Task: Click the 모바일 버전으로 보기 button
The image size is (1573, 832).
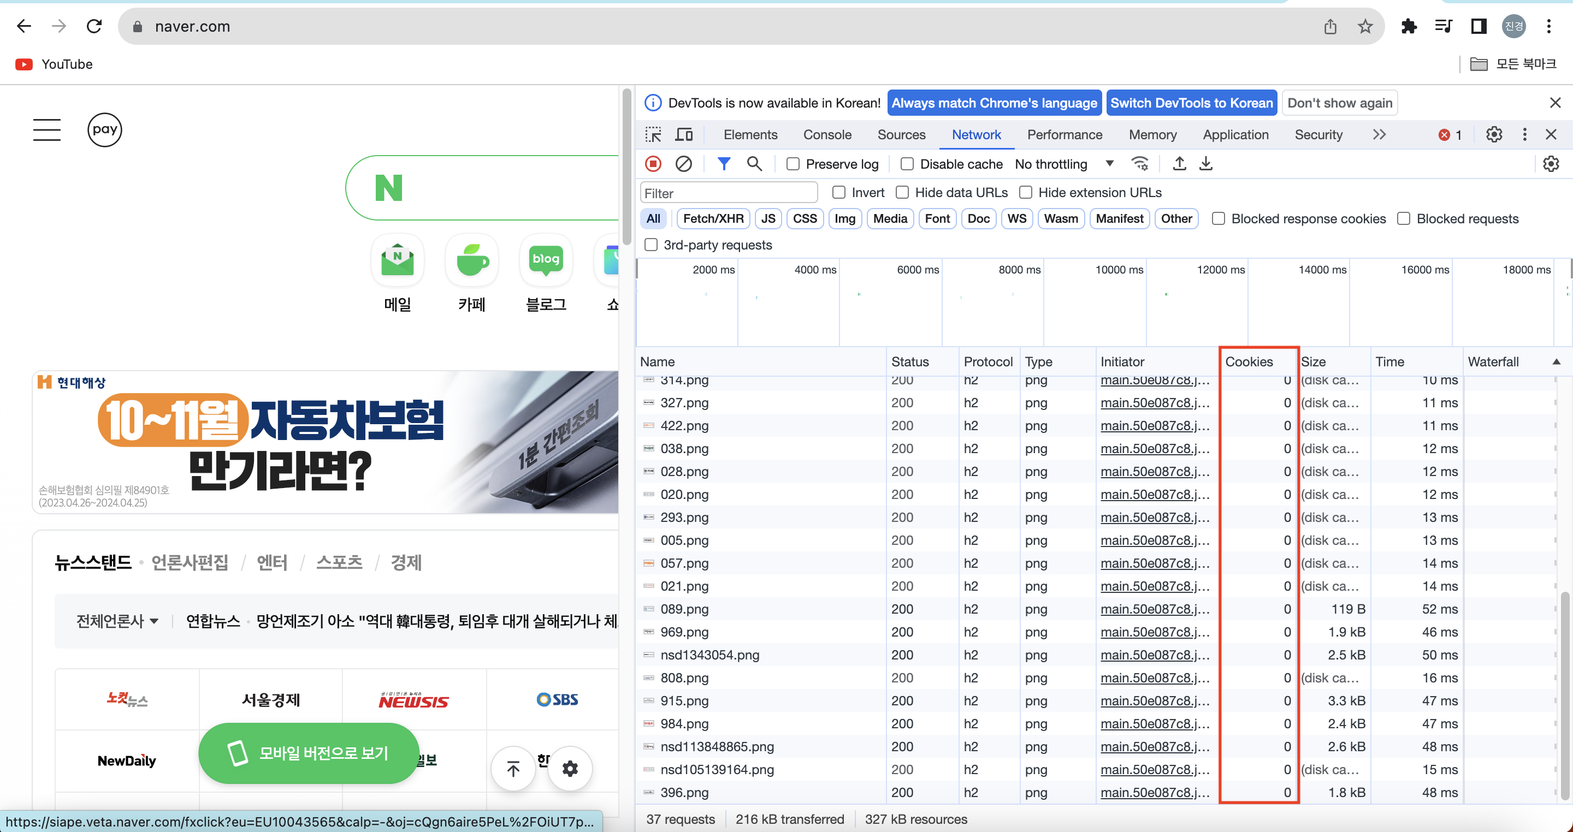Action: coord(309,753)
